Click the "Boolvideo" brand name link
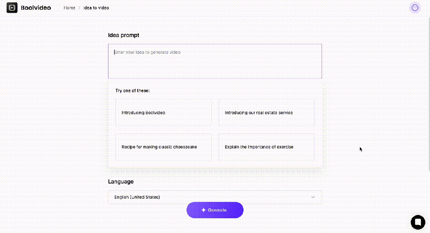Screen dimensions: 430x233 pos(34,8)
